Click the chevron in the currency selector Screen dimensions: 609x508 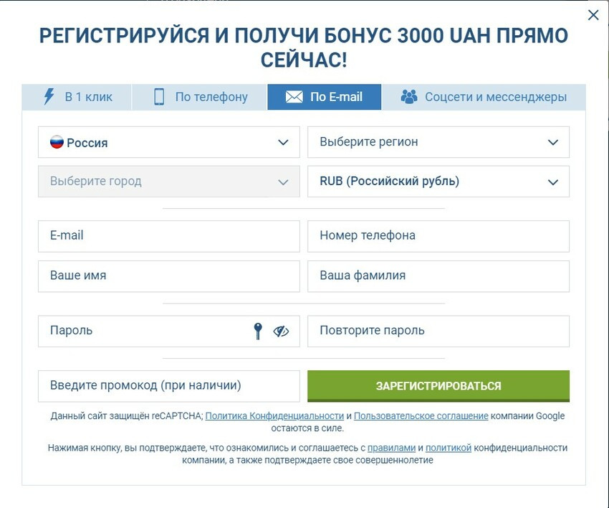click(x=552, y=182)
